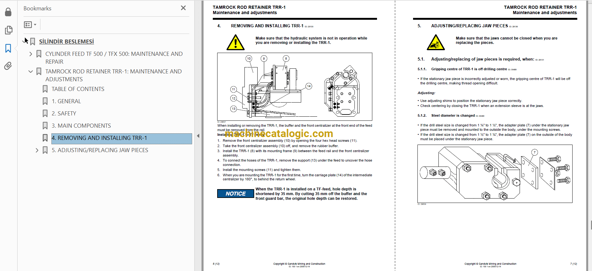Image resolution: width=592 pixels, height=271 pixels.
Task: Open the 1. GENERAL bookmark
Action: point(66,101)
